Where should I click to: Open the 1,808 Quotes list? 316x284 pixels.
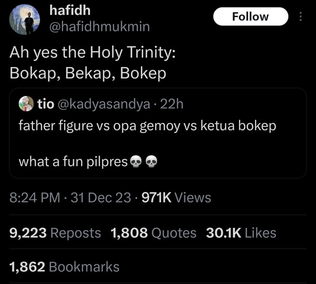tap(153, 233)
